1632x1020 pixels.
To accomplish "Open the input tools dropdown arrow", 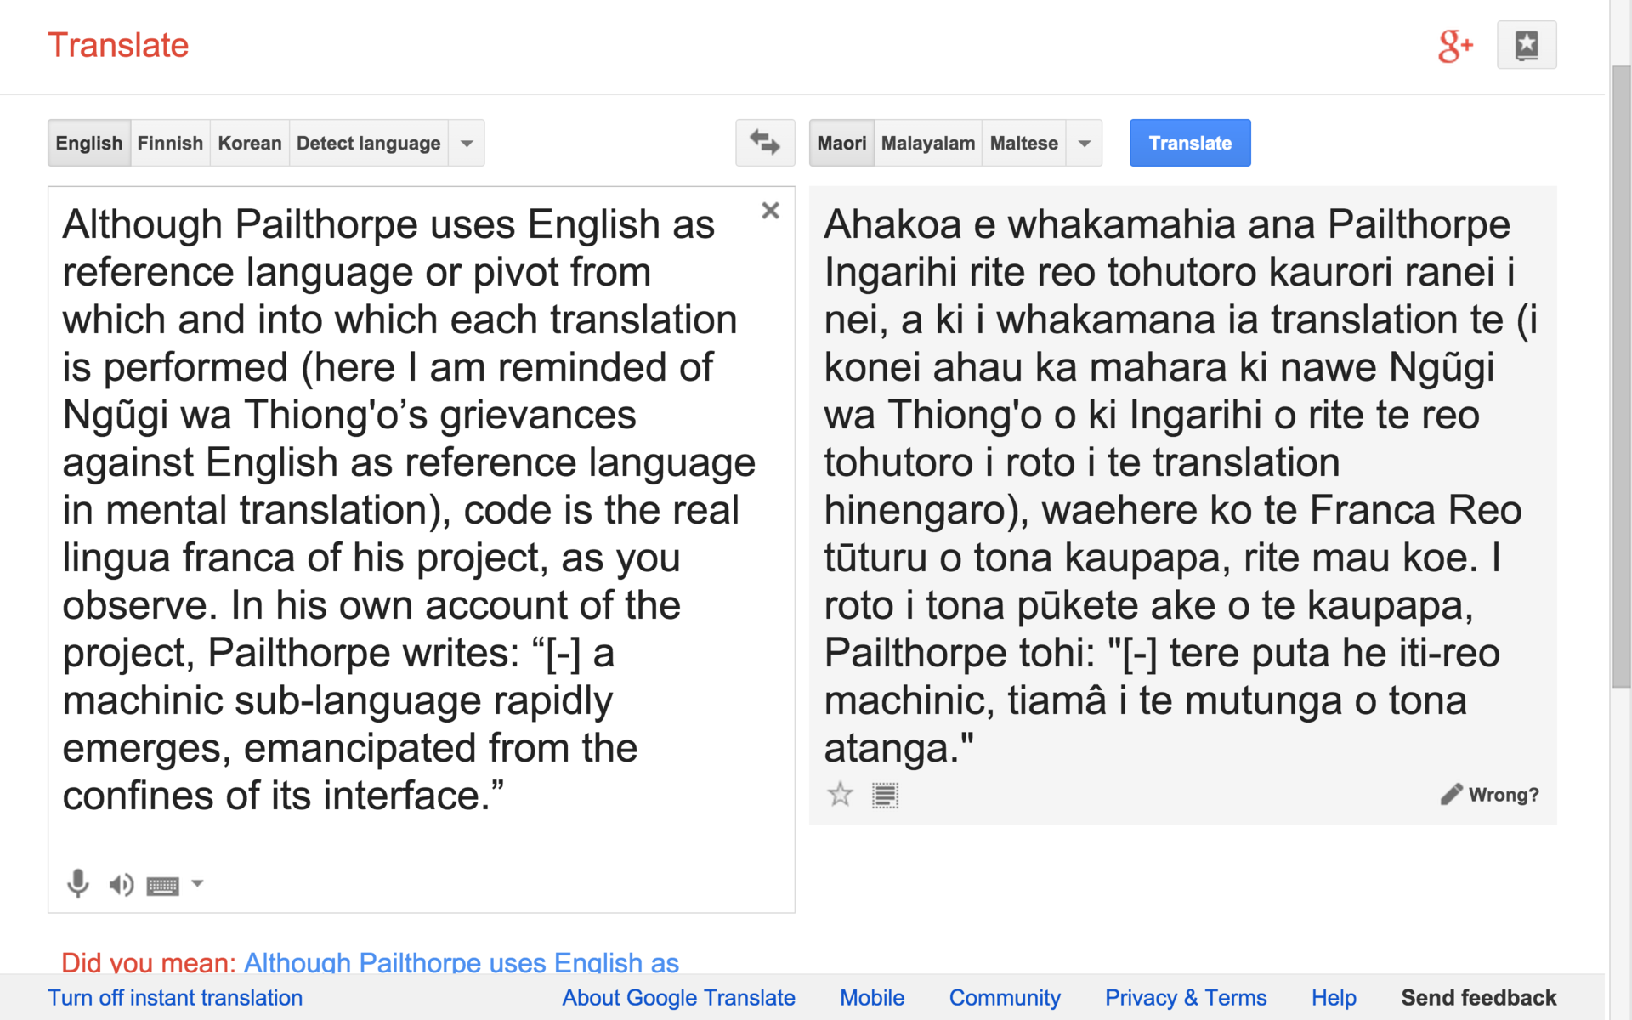I will pos(197,884).
